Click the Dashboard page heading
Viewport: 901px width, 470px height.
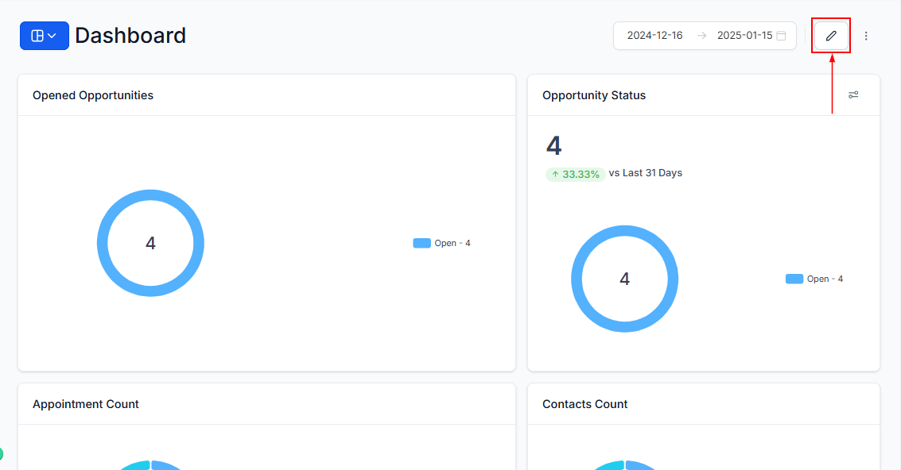click(x=130, y=36)
